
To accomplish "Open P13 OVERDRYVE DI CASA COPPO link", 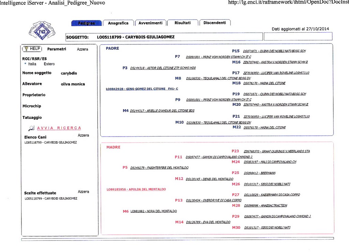I will [214, 200].
